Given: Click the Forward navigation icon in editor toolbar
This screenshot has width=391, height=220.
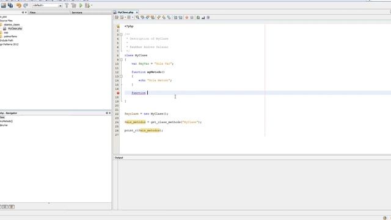Looking at the screenshot, I should 129,17.
